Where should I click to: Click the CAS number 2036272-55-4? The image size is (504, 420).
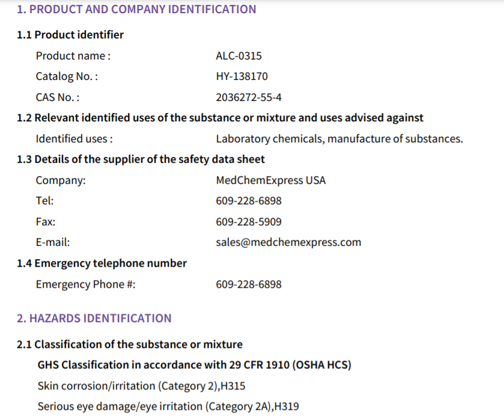coord(248,97)
